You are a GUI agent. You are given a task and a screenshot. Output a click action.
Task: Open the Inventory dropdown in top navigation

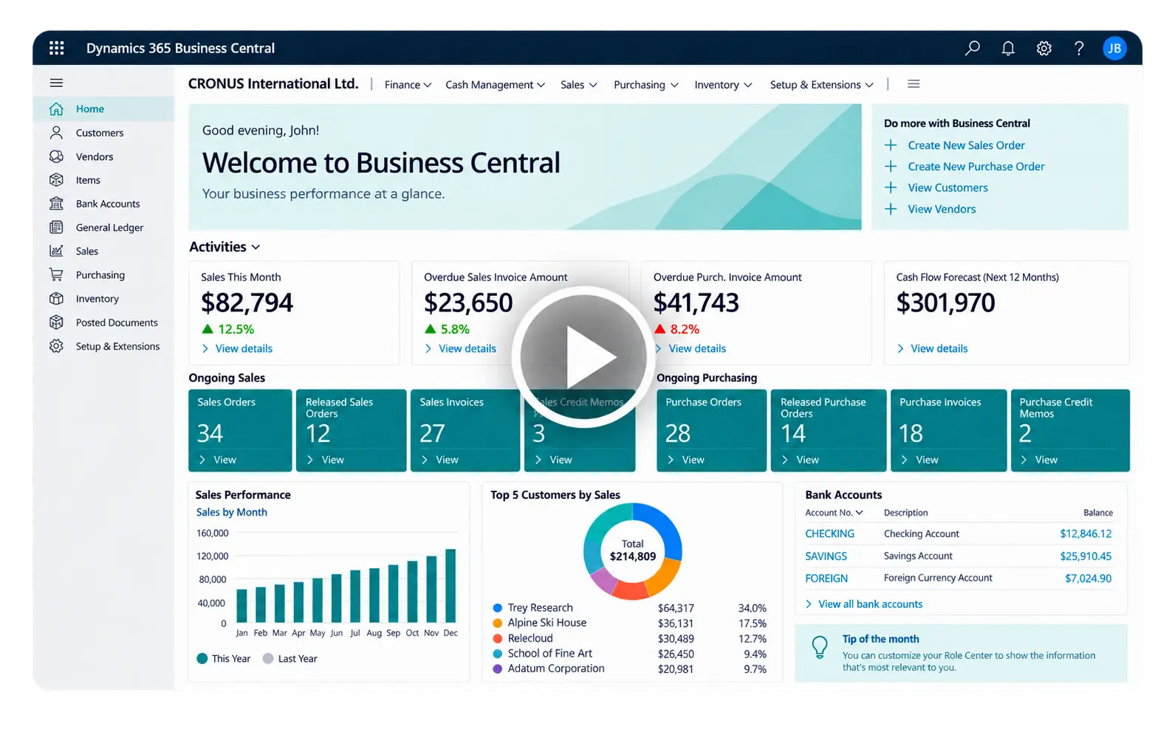coord(723,85)
